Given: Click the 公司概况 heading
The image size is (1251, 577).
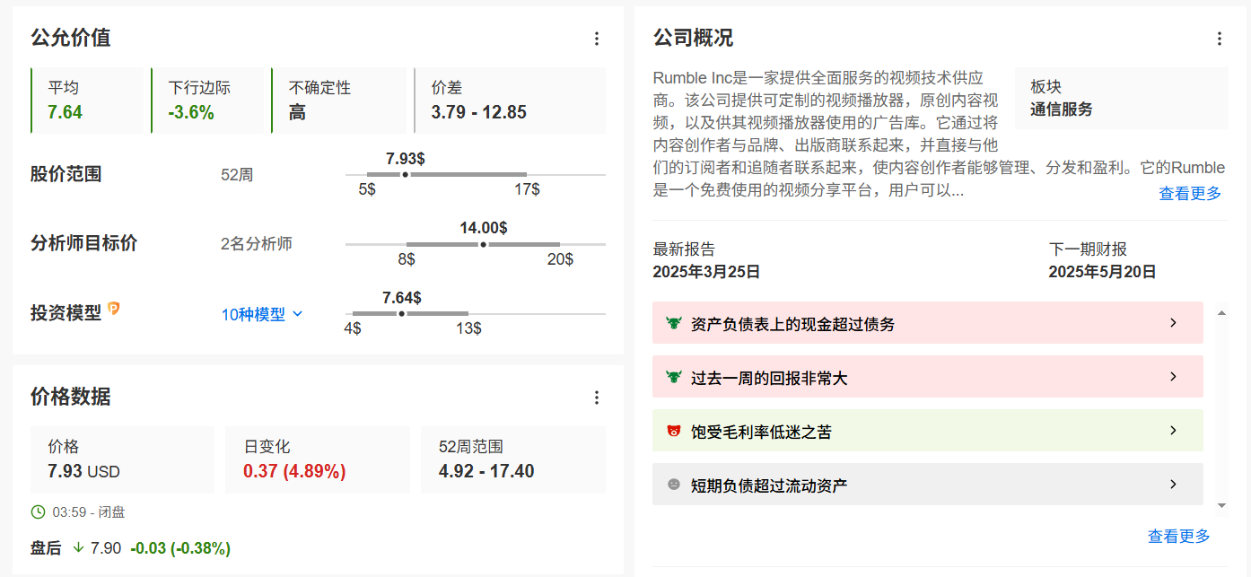Looking at the screenshot, I should click(693, 38).
